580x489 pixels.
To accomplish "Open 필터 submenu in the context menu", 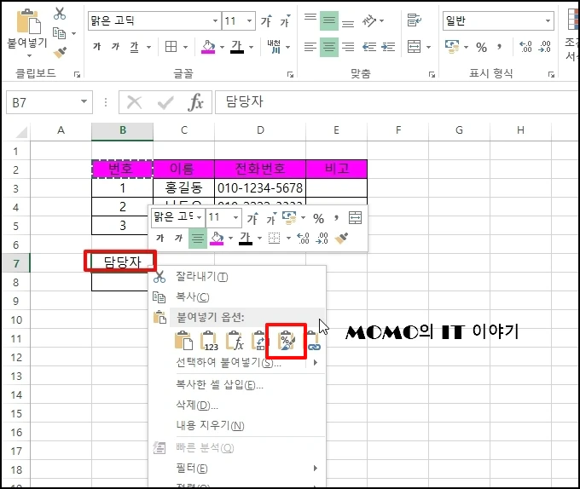I will 237,469.
